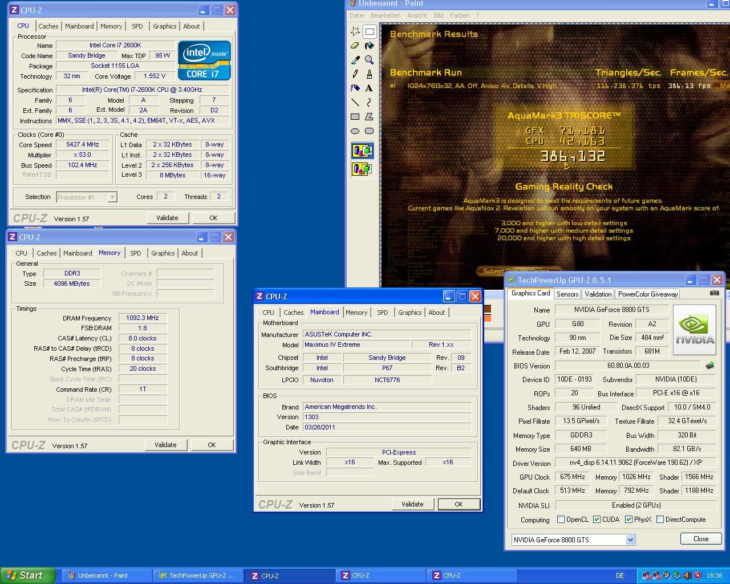This screenshot has width=730, height=584.
Task: Choose the Eraser tool in Paint
Action: click(x=355, y=46)
